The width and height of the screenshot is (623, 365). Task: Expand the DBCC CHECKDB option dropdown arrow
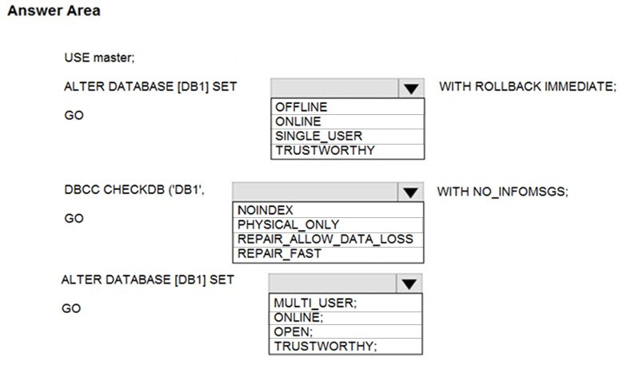[x=410, y=192]
